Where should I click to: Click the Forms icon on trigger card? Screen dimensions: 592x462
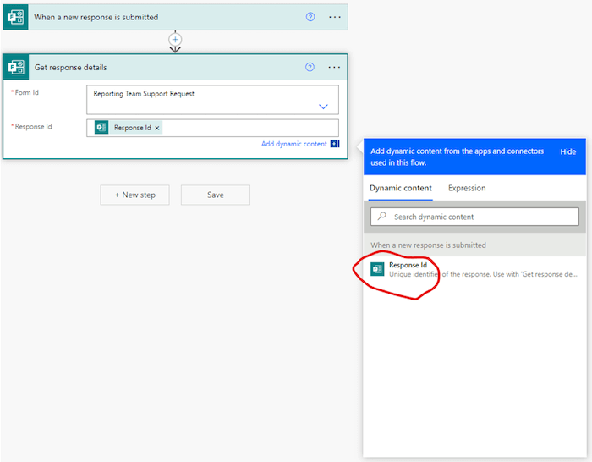[15, 17]
